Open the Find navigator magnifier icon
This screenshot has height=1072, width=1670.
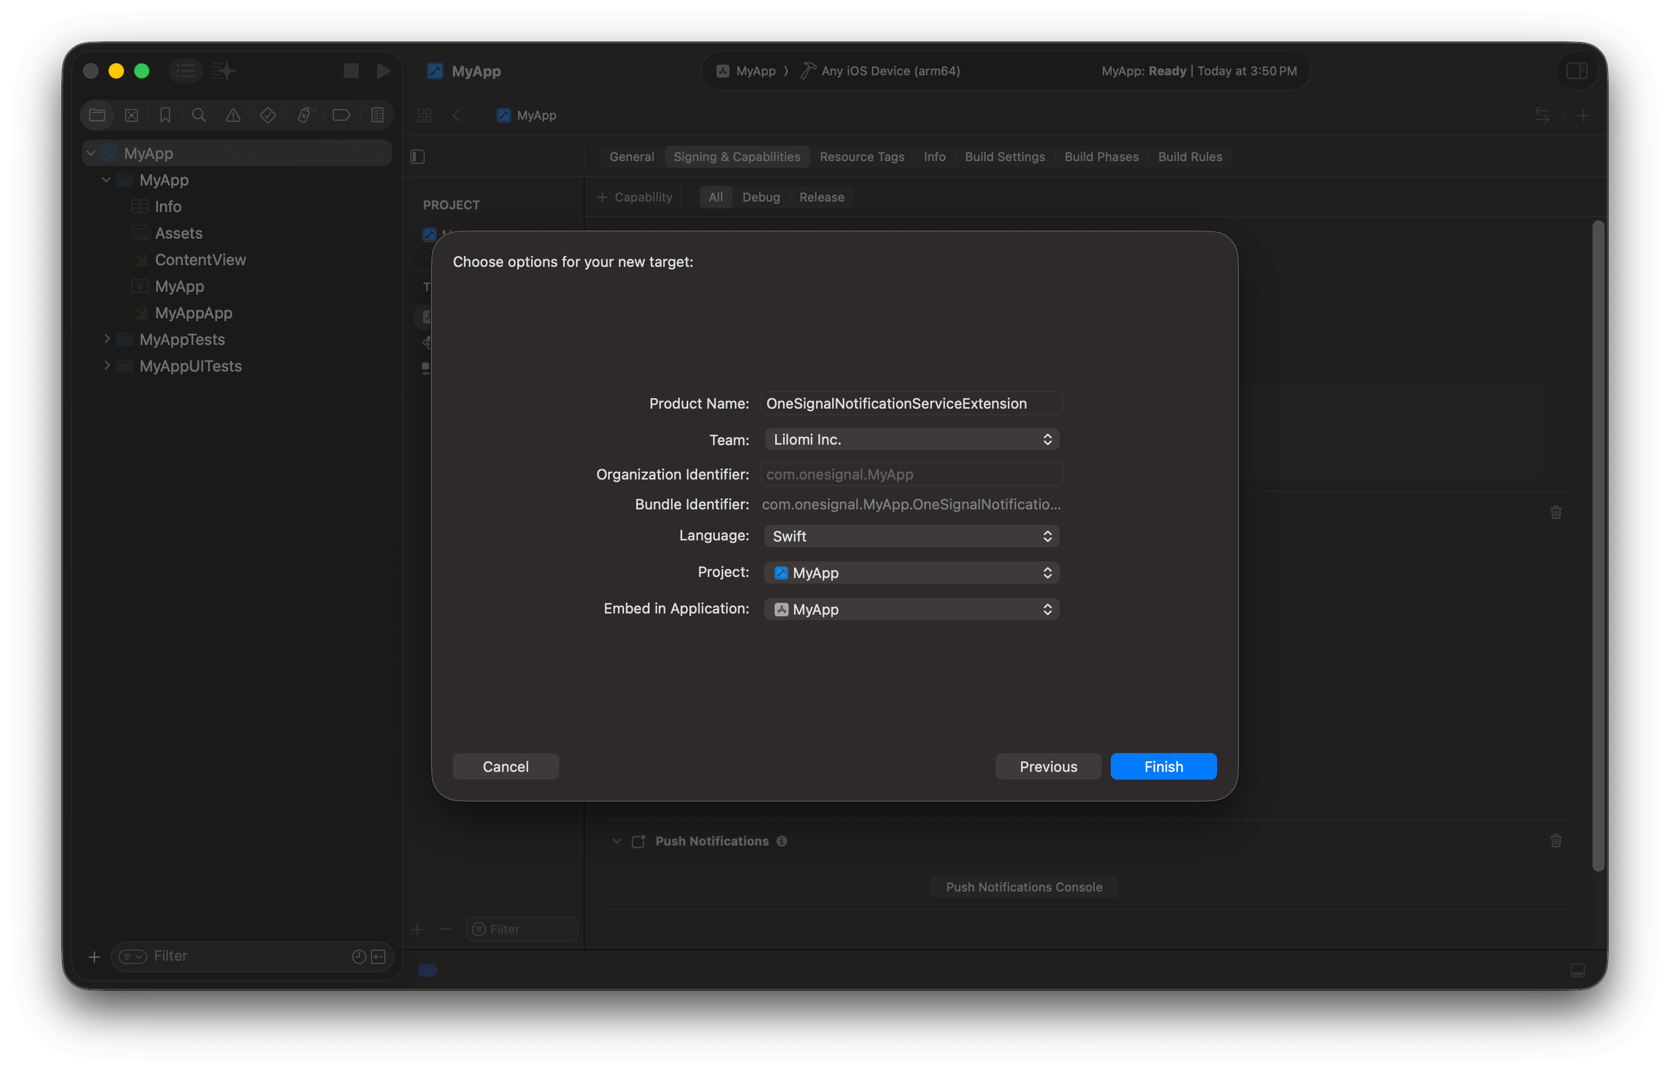coord(198,115)
